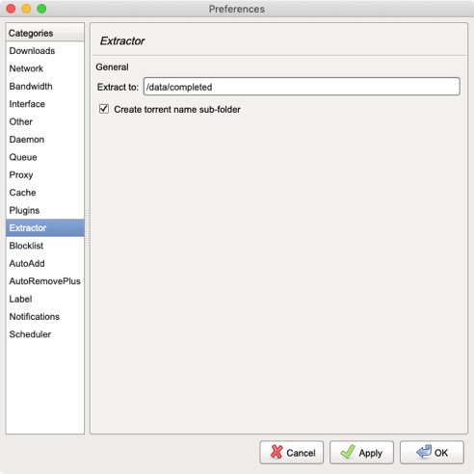Select the Extractor category
Screen dimensions: 474x474
pos(45,228)
